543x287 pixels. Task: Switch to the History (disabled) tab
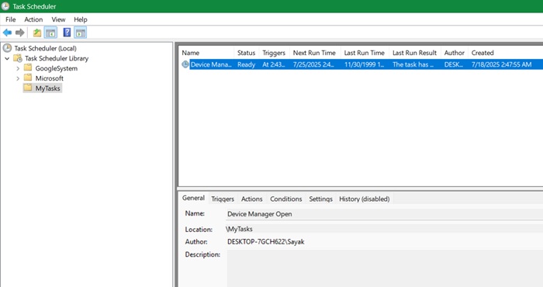365,199
